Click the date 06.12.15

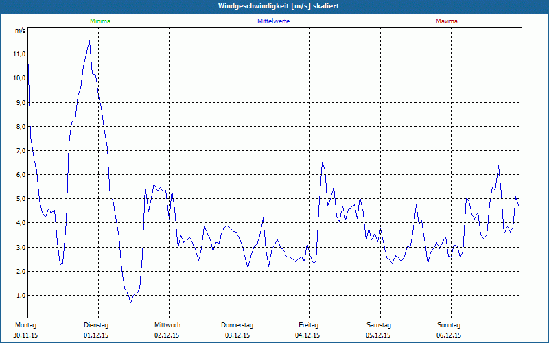coord(449,335)
